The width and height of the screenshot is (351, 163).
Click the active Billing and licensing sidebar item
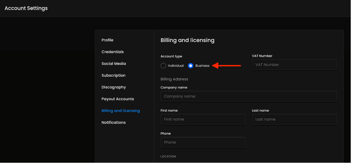[x=121, y=111]
